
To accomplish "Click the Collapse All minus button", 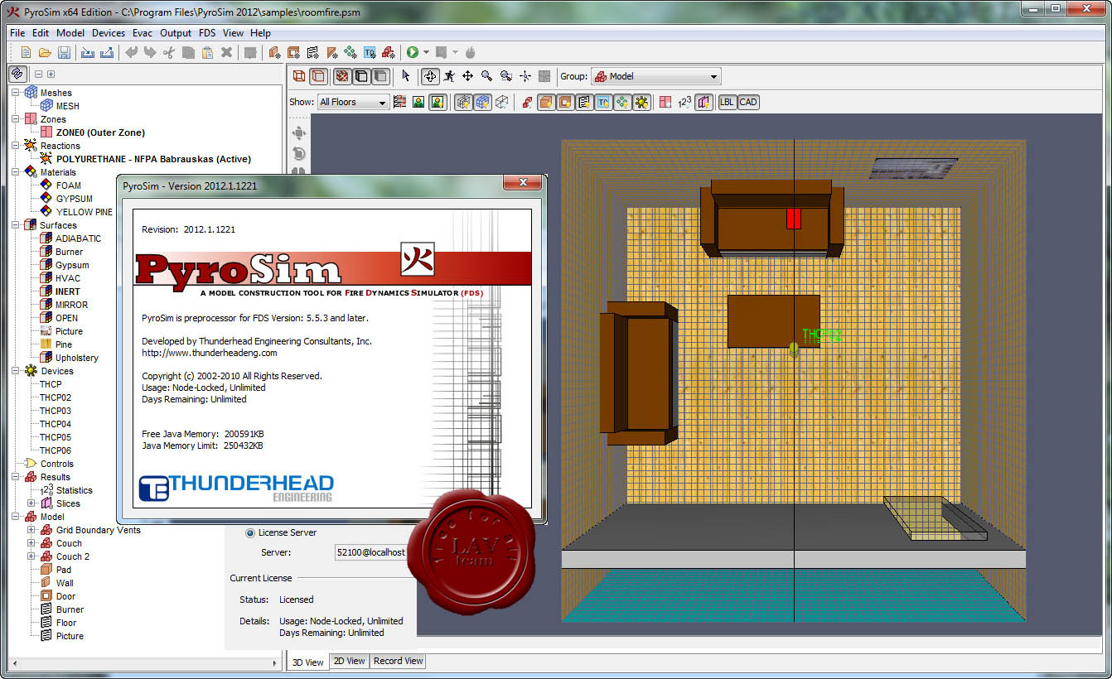I will click(38, 74).
